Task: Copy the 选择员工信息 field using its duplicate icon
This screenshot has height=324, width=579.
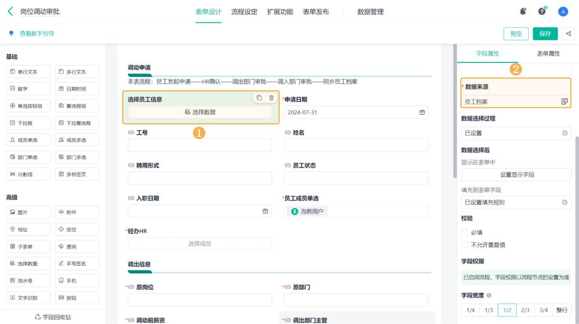Action: (x=260, y=97)
